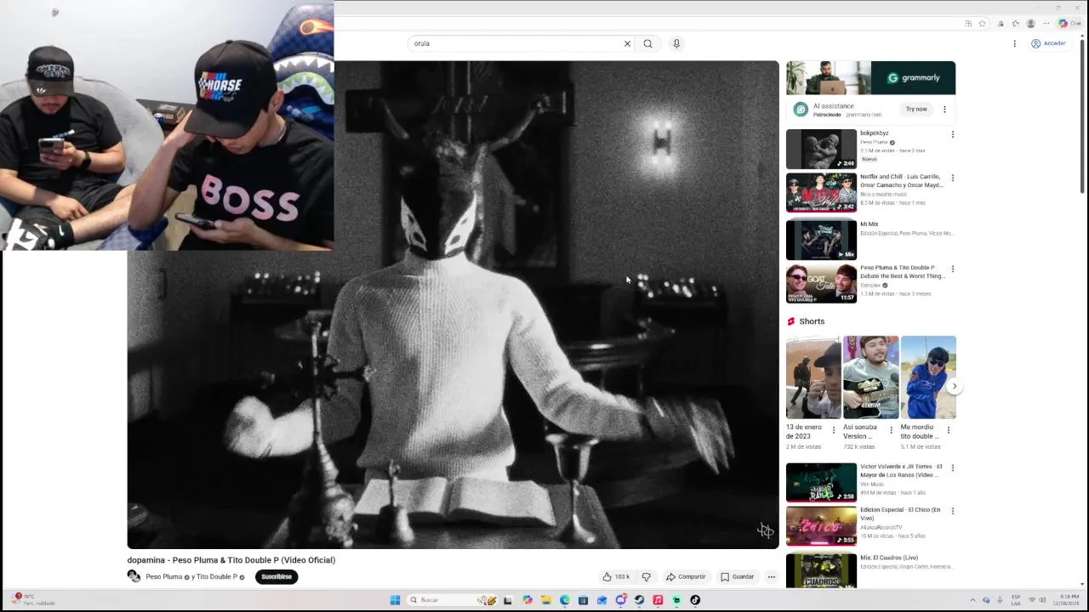
Task: Click the Compartir share button
Action: coord(686,576)
